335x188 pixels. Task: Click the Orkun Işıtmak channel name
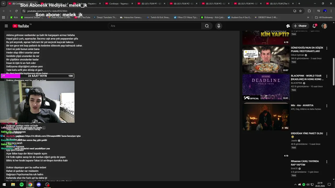(x=297, y=55)
